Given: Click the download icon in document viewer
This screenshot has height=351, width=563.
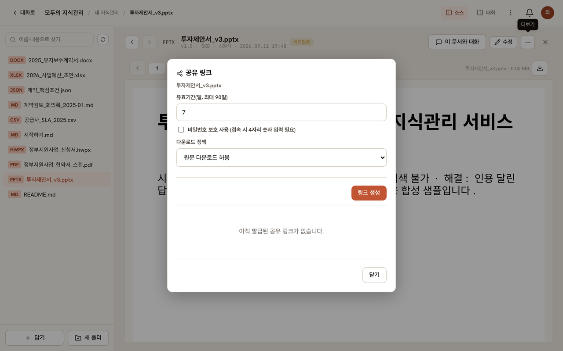Looking at the screenshot, I should click(540, 68).
